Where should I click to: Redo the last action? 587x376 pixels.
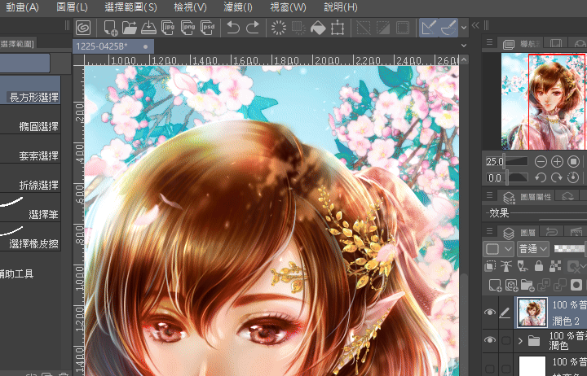click(253, 28)
